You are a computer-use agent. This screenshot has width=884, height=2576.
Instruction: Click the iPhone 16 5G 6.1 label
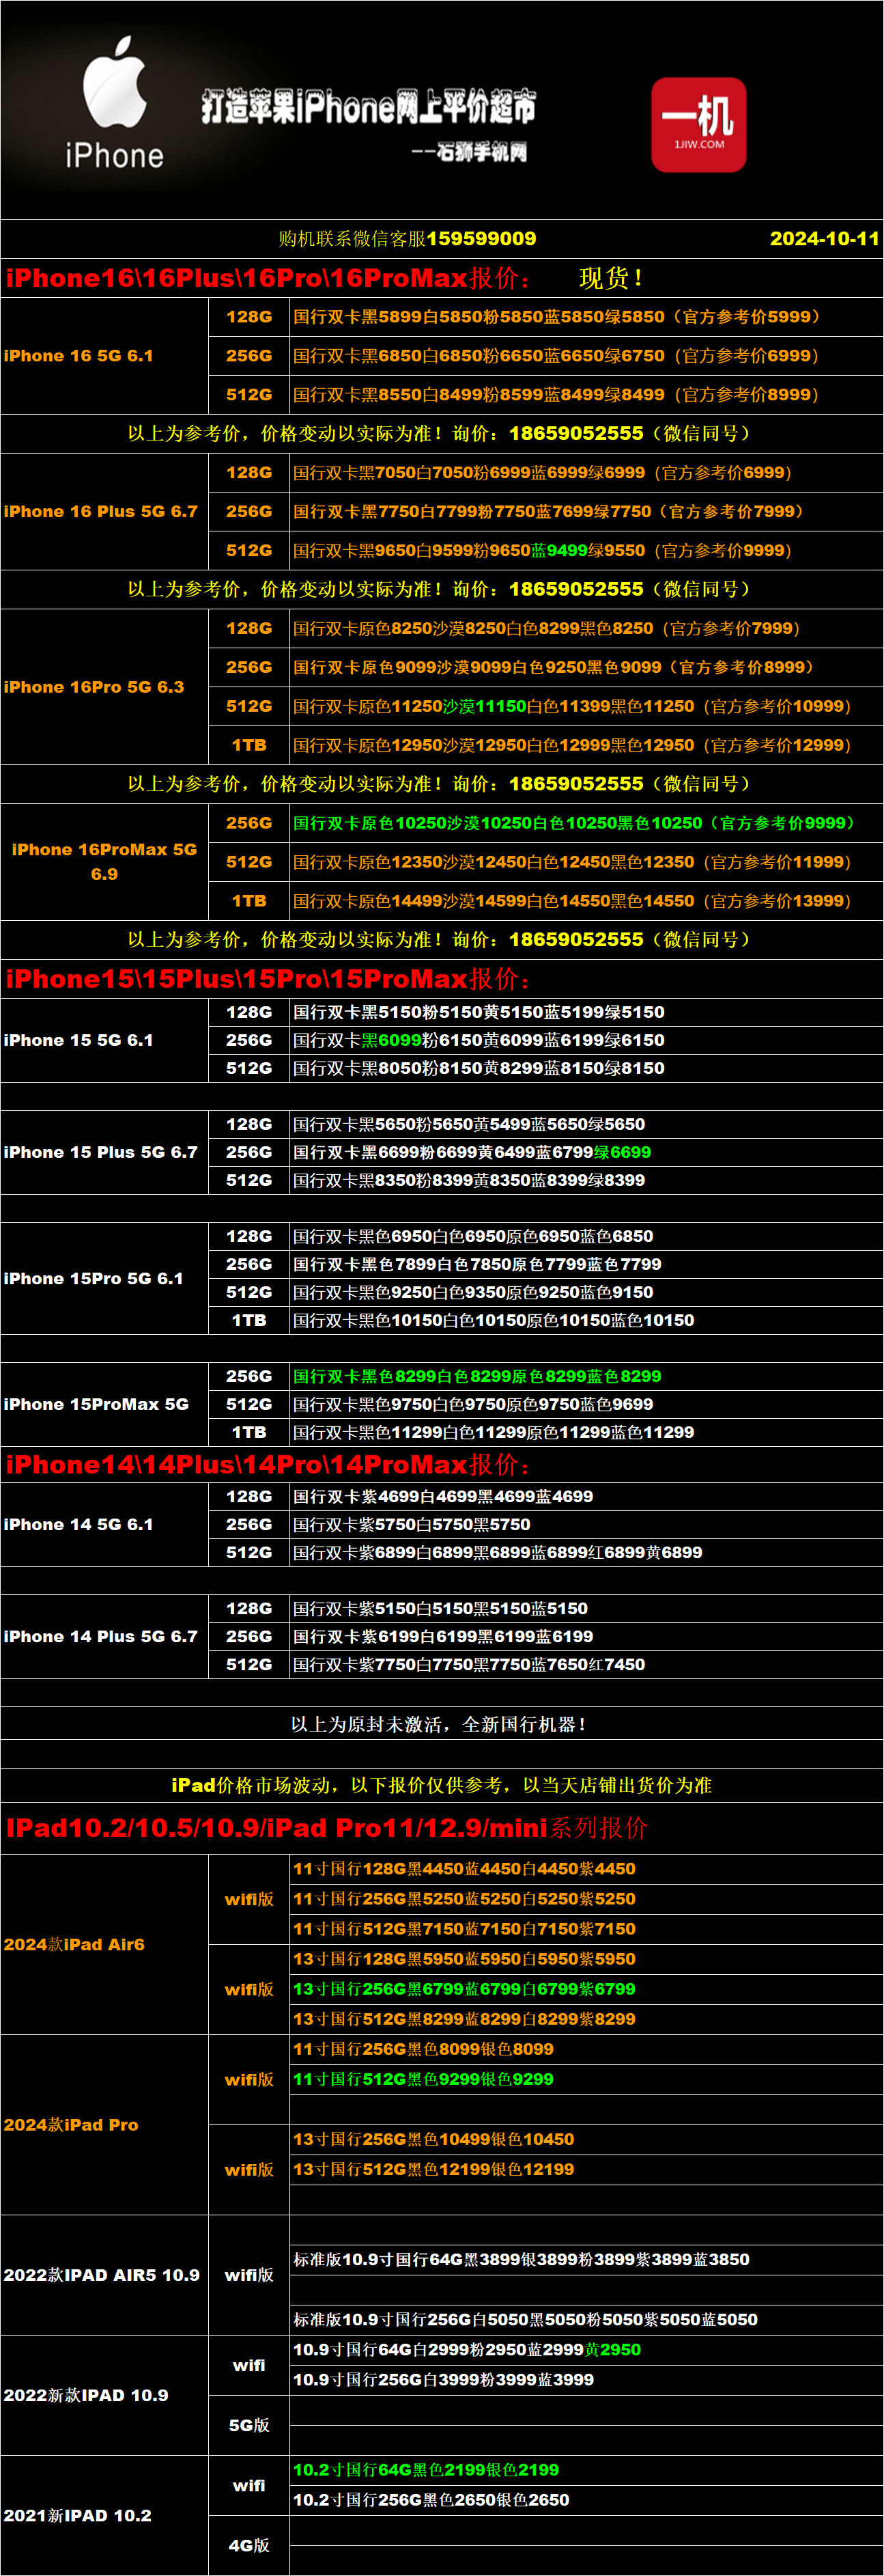point(79,356)
